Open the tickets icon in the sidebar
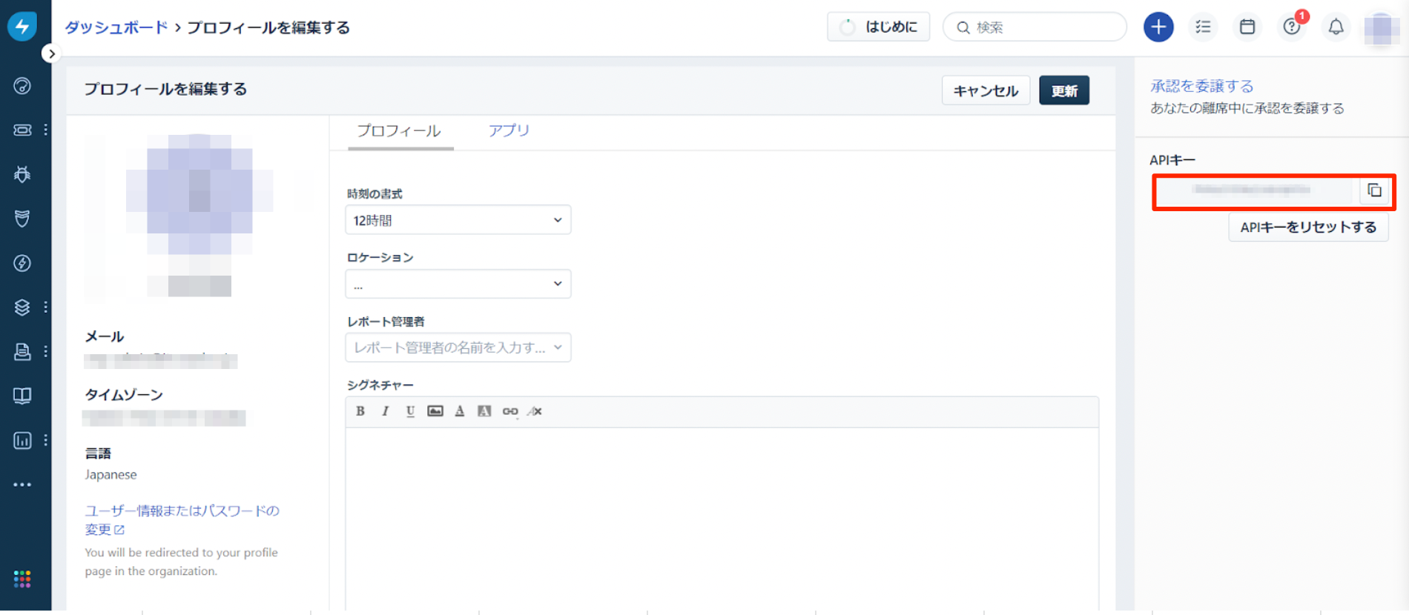This screenshot has width=1409, height=615. [x=22, y=130]
